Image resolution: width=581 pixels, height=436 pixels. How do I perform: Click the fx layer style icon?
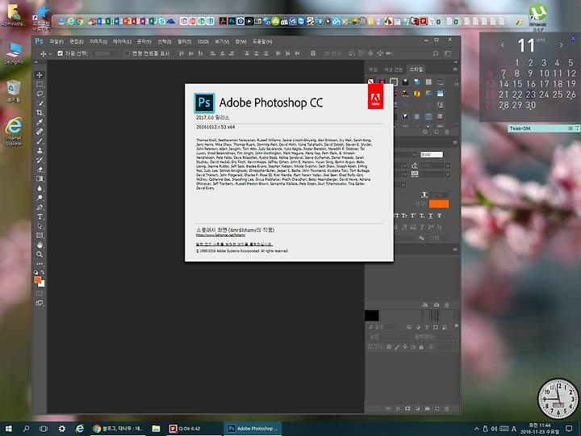click(398, 409)
